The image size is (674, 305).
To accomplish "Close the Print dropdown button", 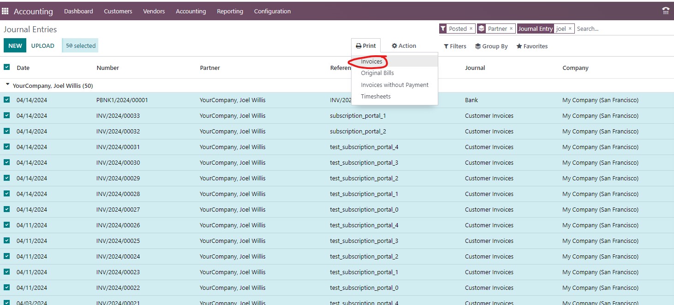I will point(366,46).
